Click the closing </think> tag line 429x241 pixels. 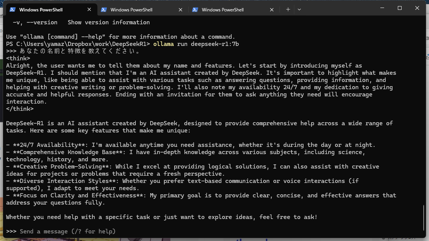(x=20, y=109)
